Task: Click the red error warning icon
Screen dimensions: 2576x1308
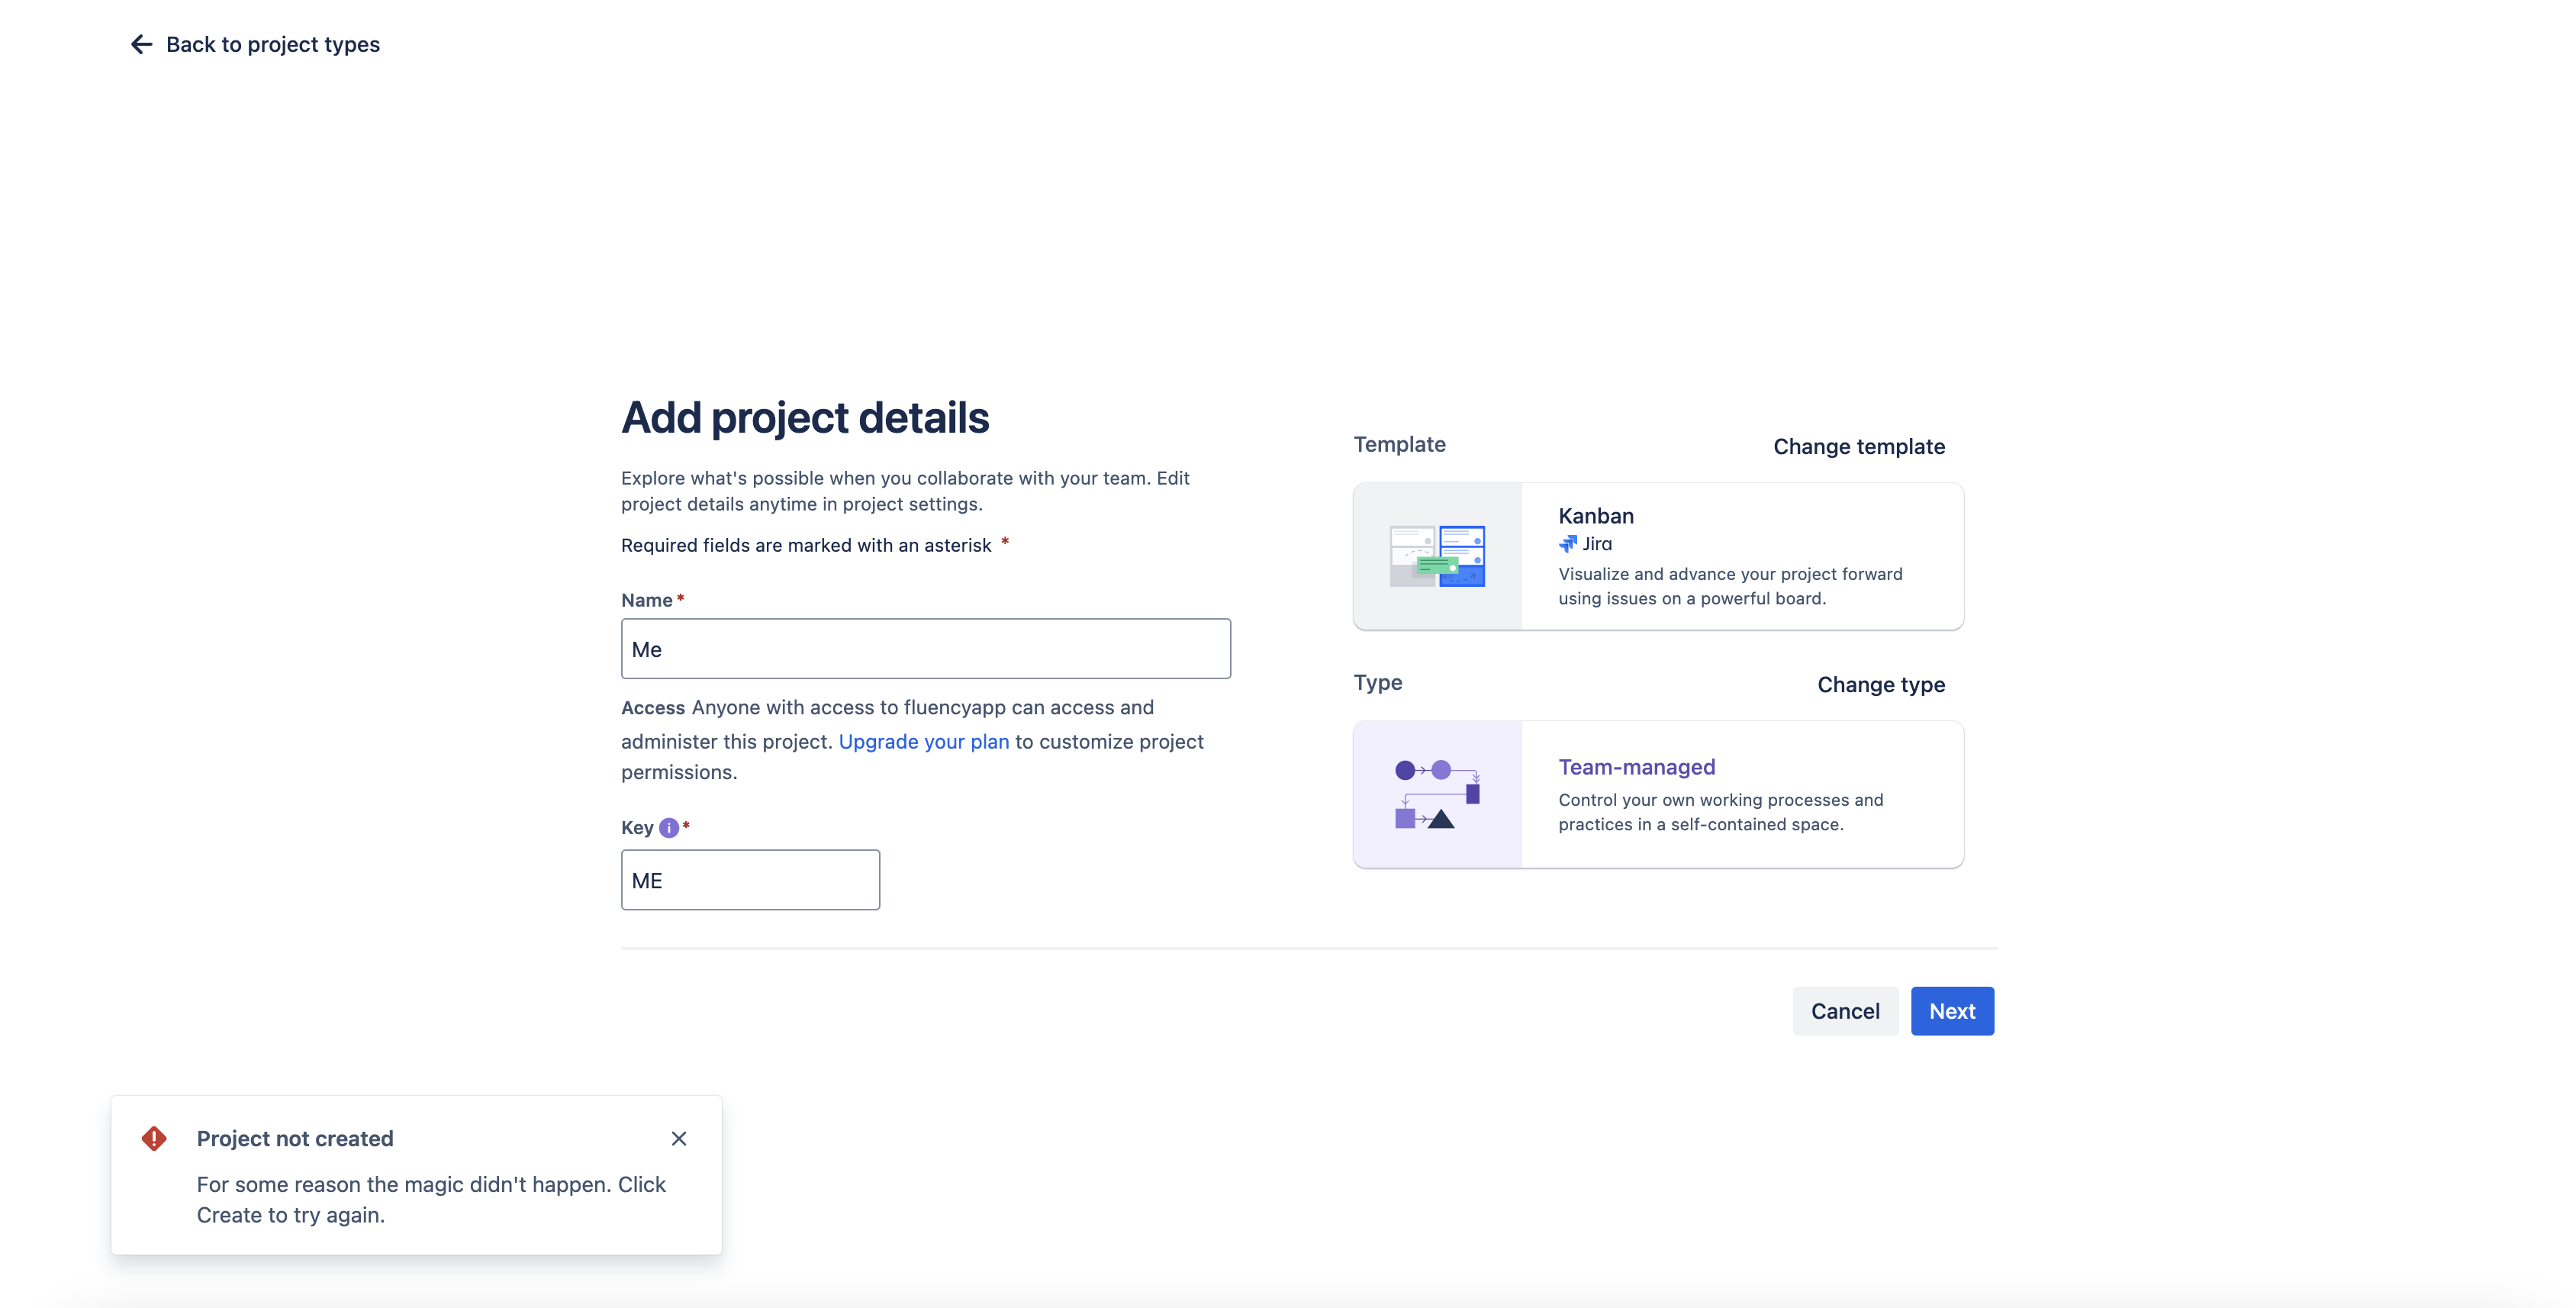Action: point(154,1138)
